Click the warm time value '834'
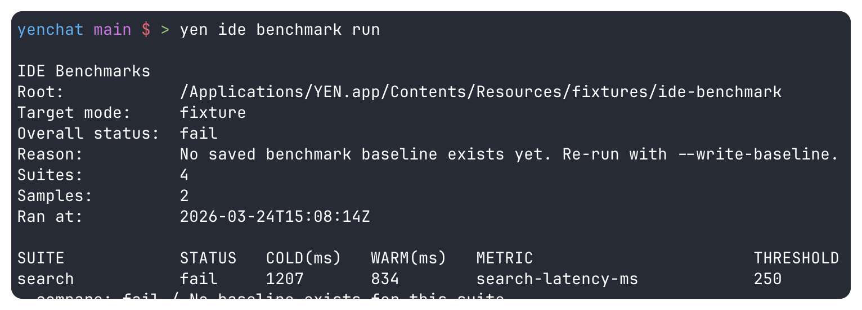 point(385,279)
